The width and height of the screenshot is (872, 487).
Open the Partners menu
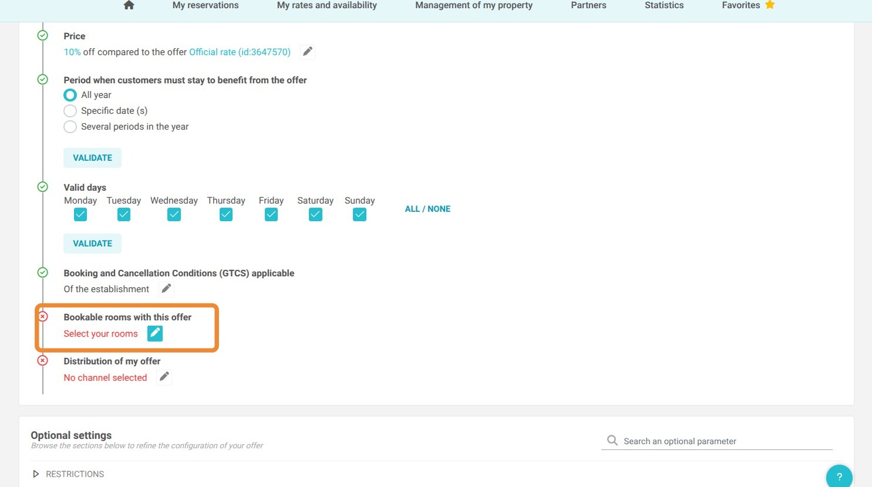(x=588, y=5)
